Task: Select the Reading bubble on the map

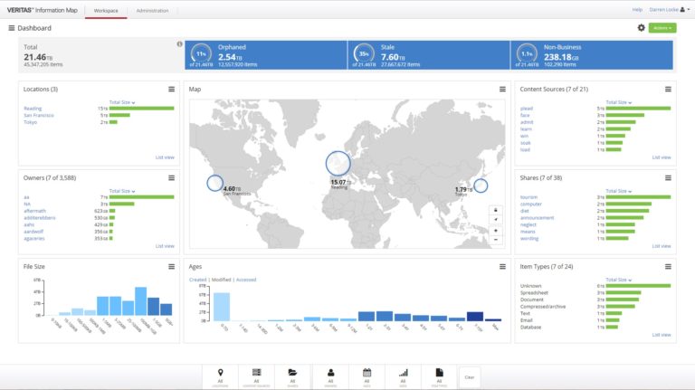Action: (x=338, y=163)
